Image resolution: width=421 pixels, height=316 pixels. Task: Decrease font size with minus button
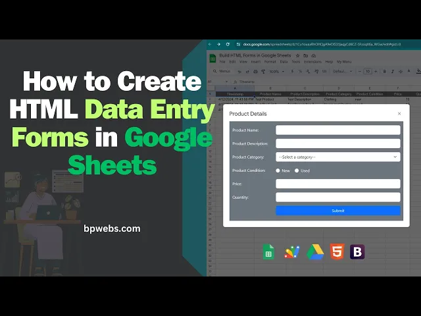click(x=360, y=72)
